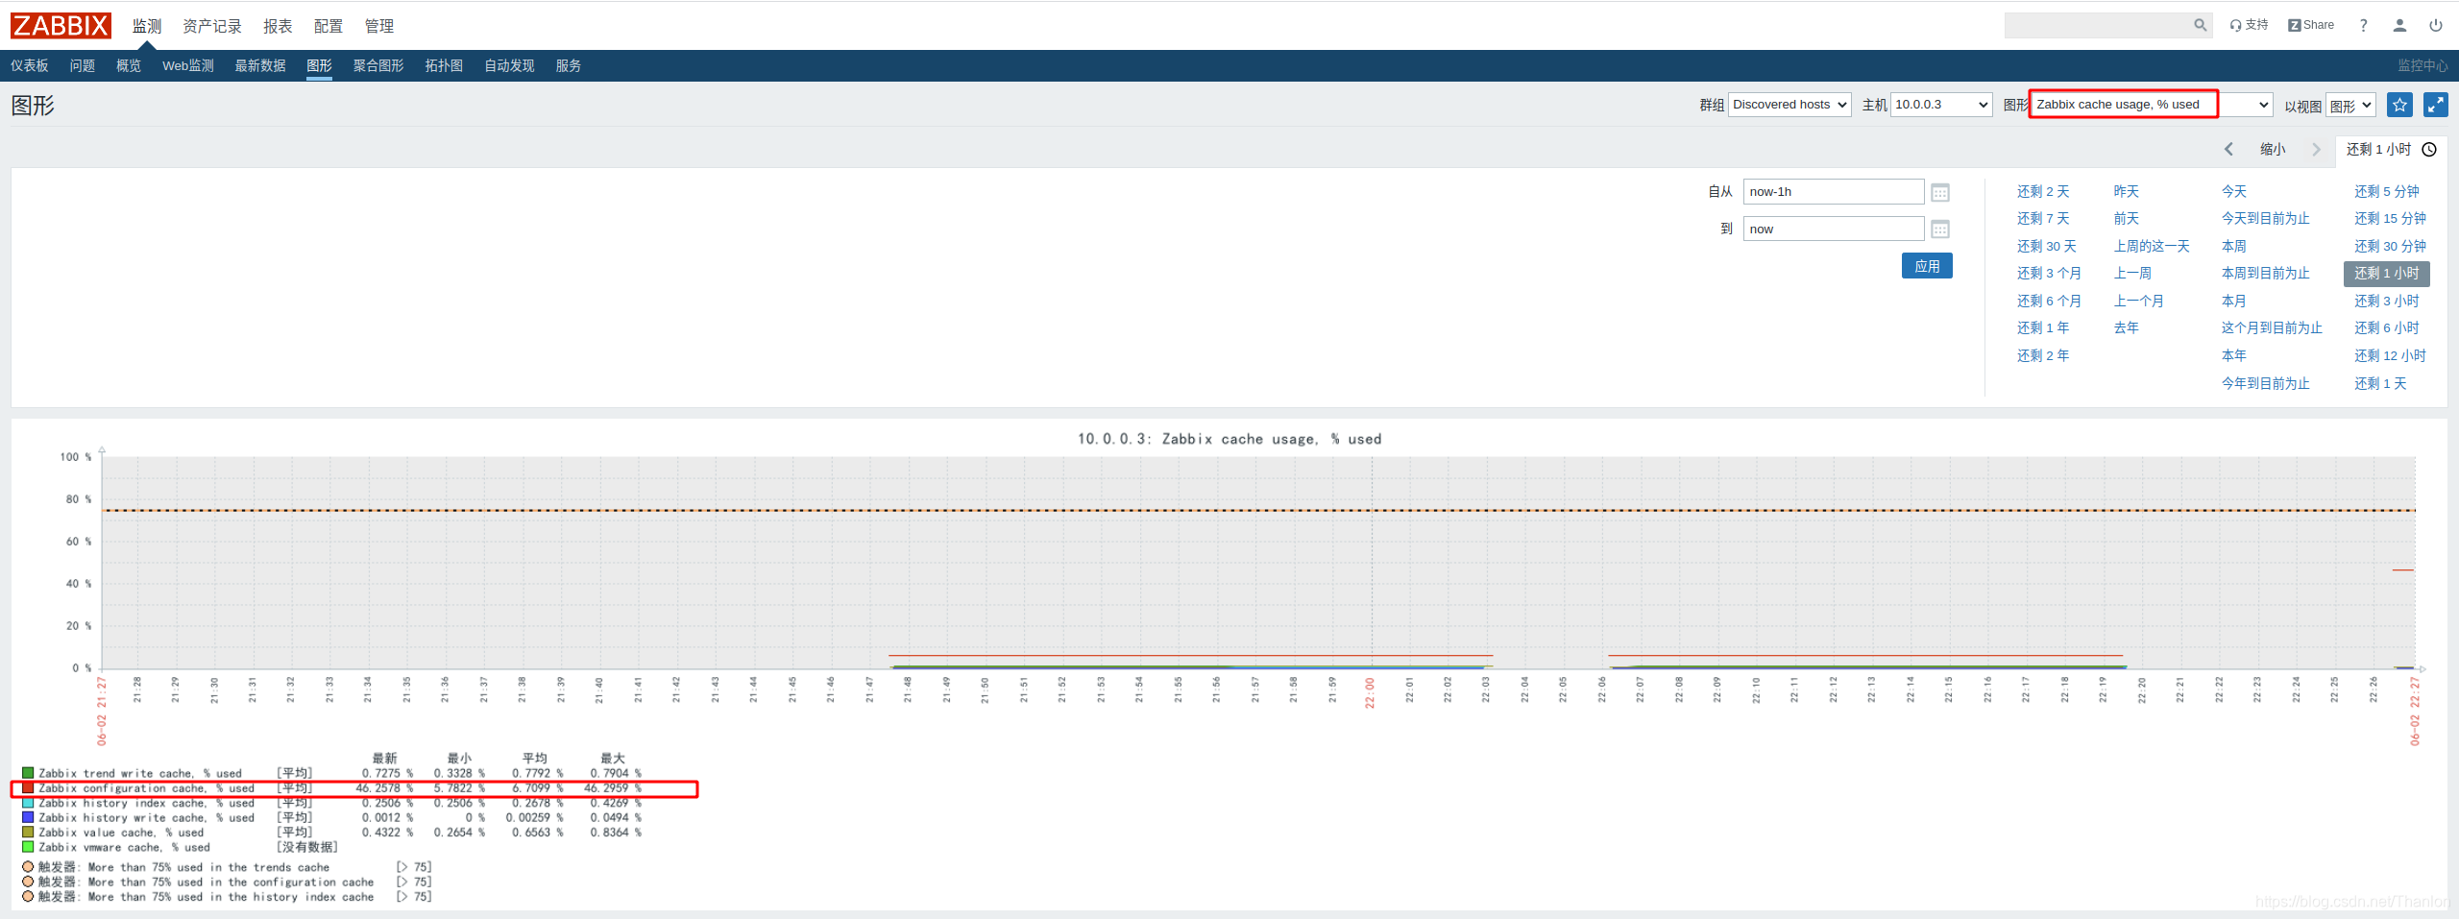Click the sign out power icon
Image resolution: width=2459 pixels, height=919 pixels.
click(x=2436, y=25)
